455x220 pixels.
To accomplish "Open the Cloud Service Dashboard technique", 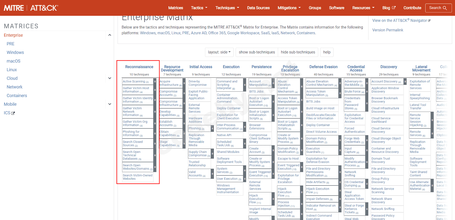I will point(381,120).
